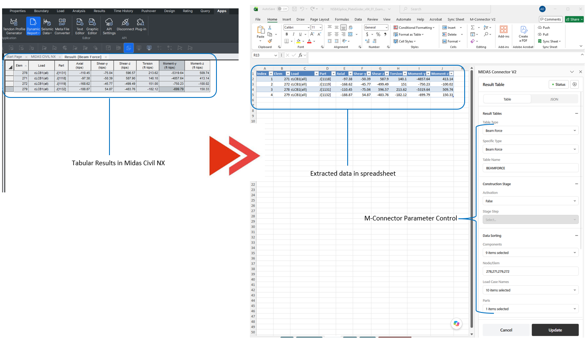Click the Copilot icon over the spreadsheet
This screenshot has width=585, height=343.
point(456,324)
